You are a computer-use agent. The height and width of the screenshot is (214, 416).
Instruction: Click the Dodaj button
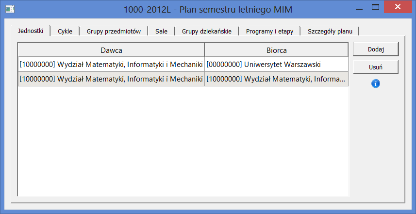[376, 49]
